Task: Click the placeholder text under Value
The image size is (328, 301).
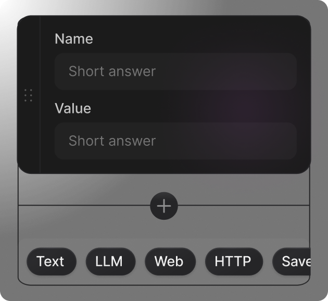Action: [x=112, y=141]
